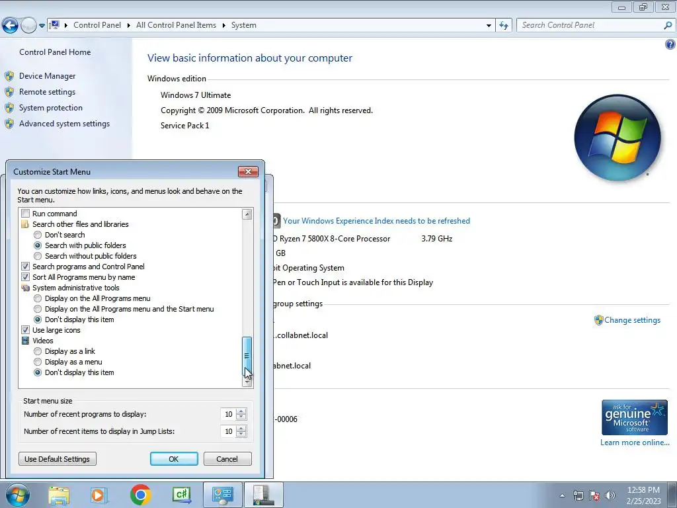Open the recent pages dropdown arrow

pos(42,26)
